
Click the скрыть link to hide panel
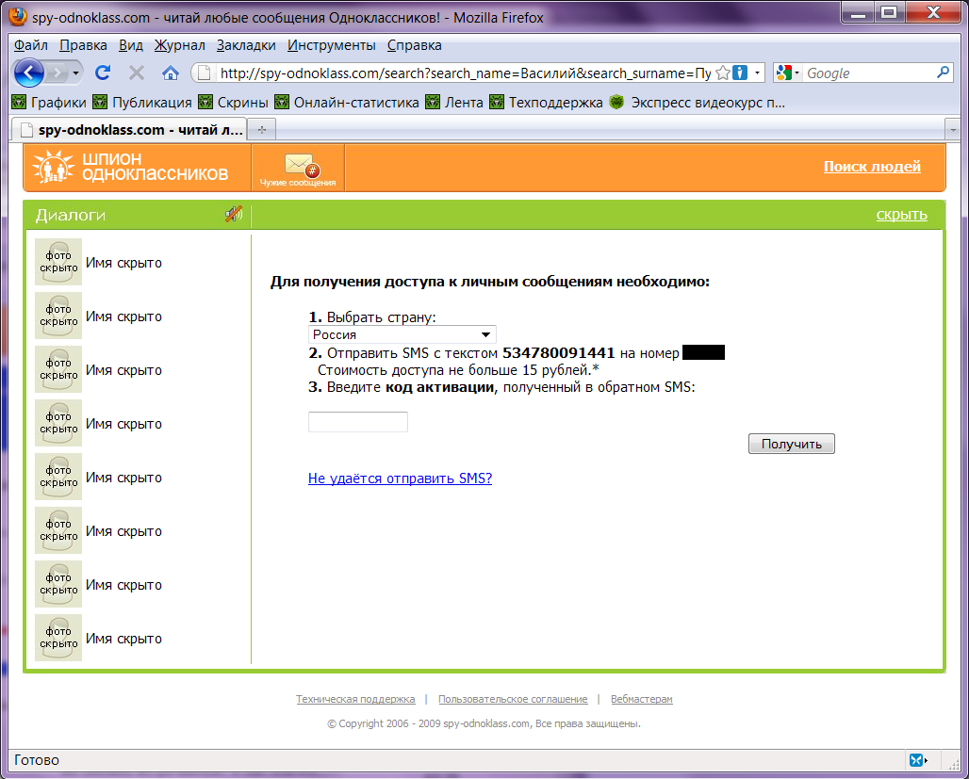pyautogui.click(x=901, y=215)
